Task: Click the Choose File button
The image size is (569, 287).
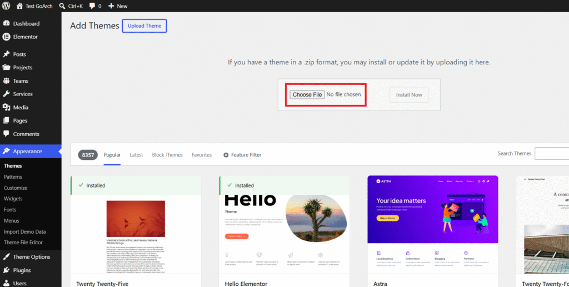Action: (x=307, y=94)
